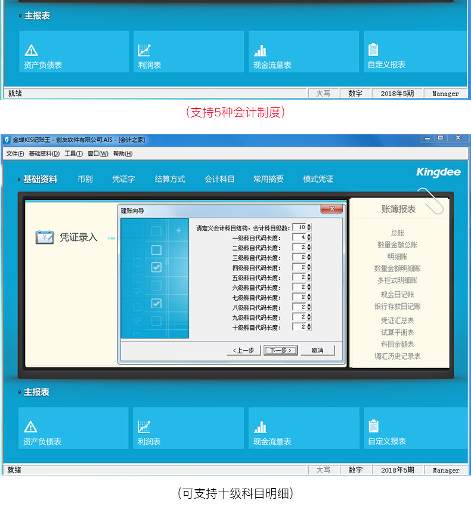
Task: Select the 币别 tab
Action: point(85,179)
